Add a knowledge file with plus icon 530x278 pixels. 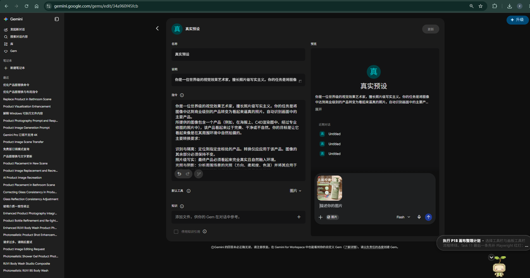[x=299, y=217]
